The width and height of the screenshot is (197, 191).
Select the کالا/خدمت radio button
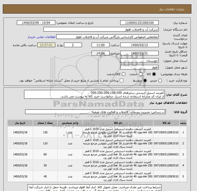124,74
